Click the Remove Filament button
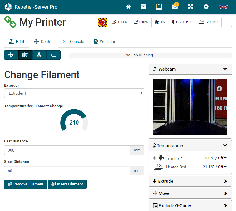The image size is (236, 211). (x=26, y=184)
